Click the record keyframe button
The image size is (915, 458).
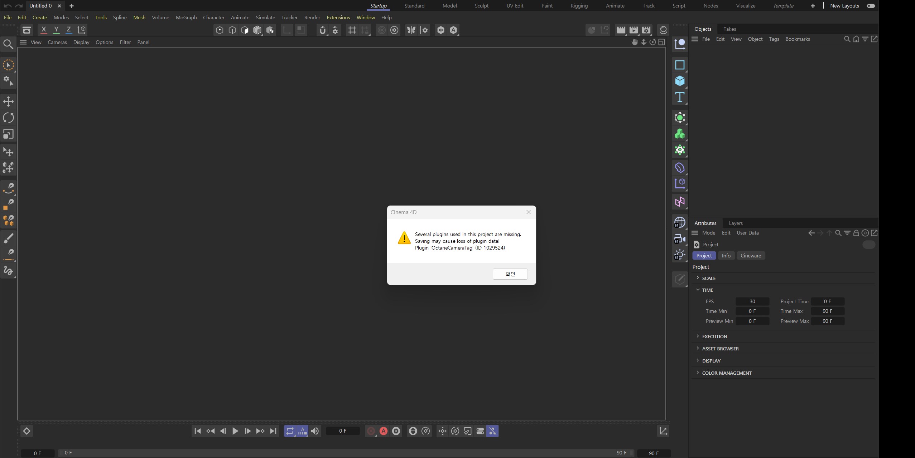(x=371, y=431)
